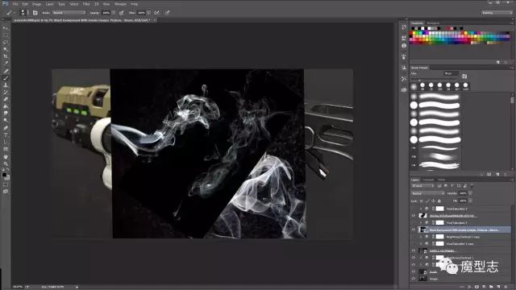516x290 pixels.
Task: Select the Crop tool
Action: coord(6,56)
